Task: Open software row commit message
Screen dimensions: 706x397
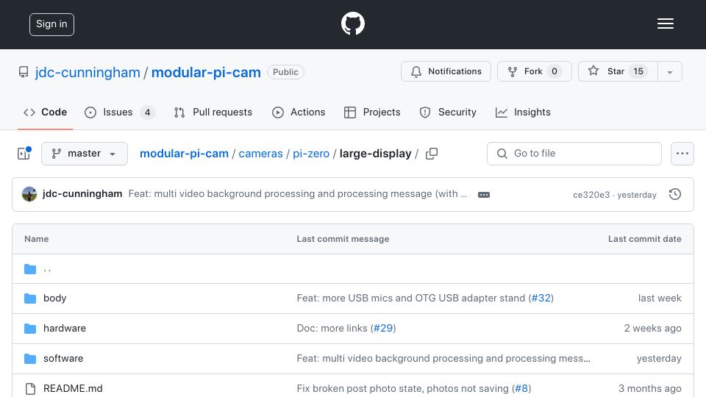Action: coord(443,358)
